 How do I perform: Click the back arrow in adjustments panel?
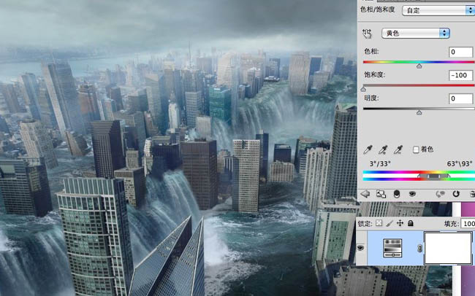(365, 194)
